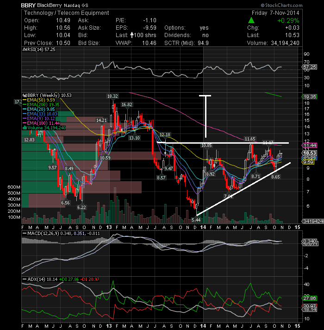Click the 11.65 high price label
The height and width of the screenshot is (330, 324).
[250, 139]
